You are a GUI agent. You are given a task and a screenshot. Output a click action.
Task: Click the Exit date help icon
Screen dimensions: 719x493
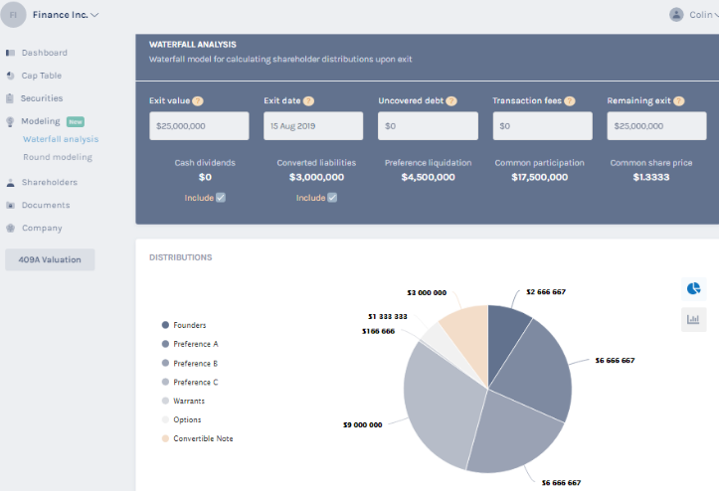(308, 101)
